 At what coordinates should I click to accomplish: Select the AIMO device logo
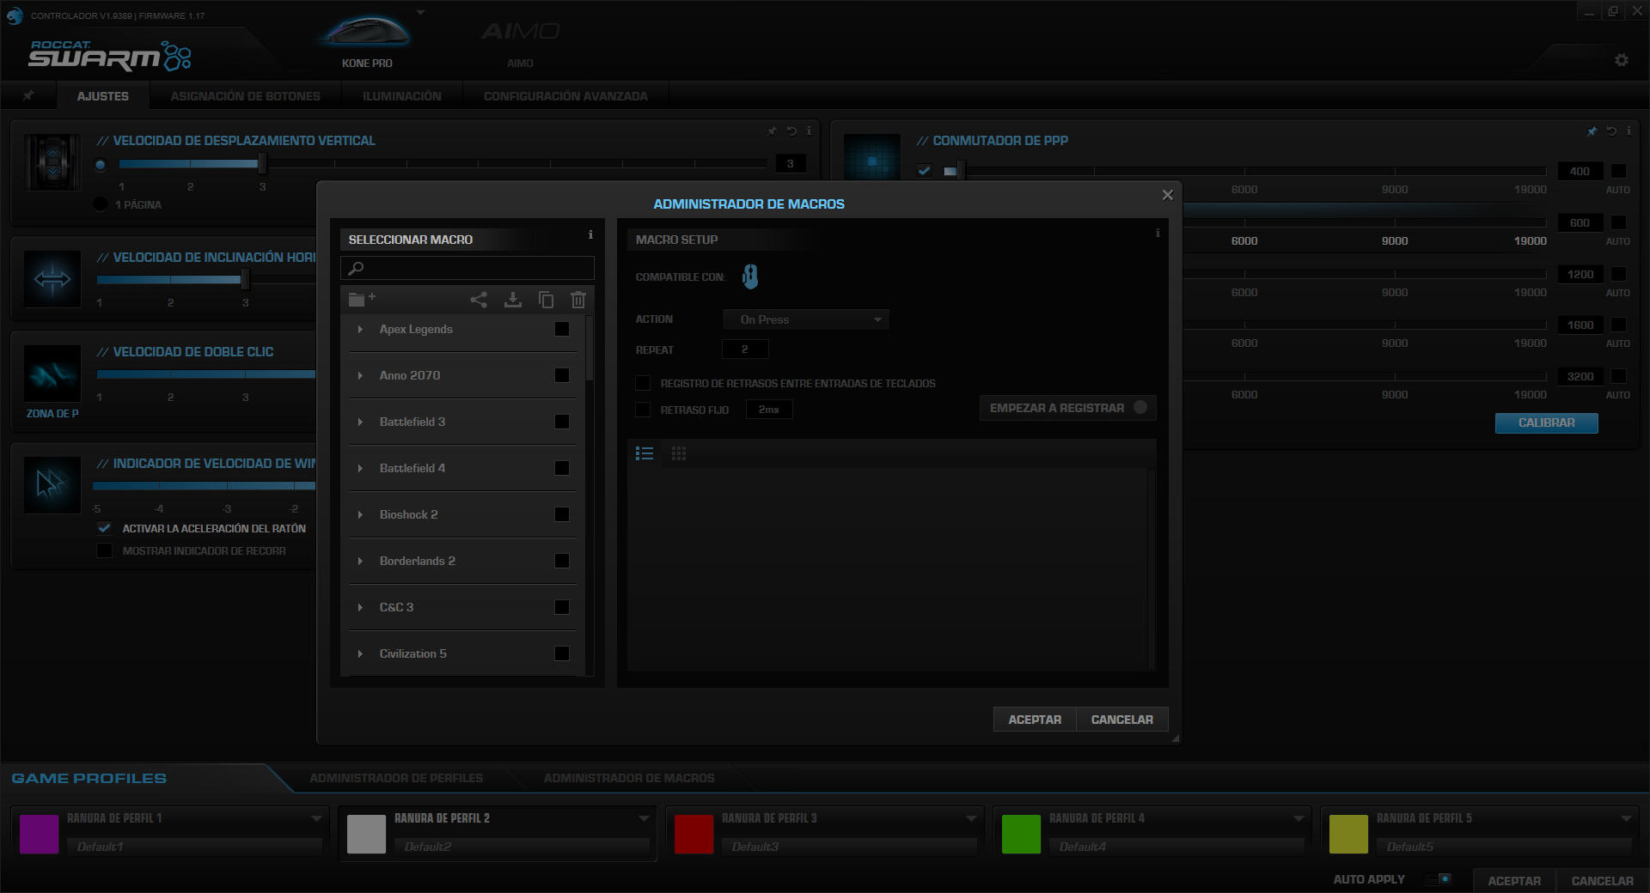tap(520, 32)
